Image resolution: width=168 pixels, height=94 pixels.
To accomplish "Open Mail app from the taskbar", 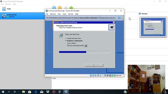I will (42, 92).
